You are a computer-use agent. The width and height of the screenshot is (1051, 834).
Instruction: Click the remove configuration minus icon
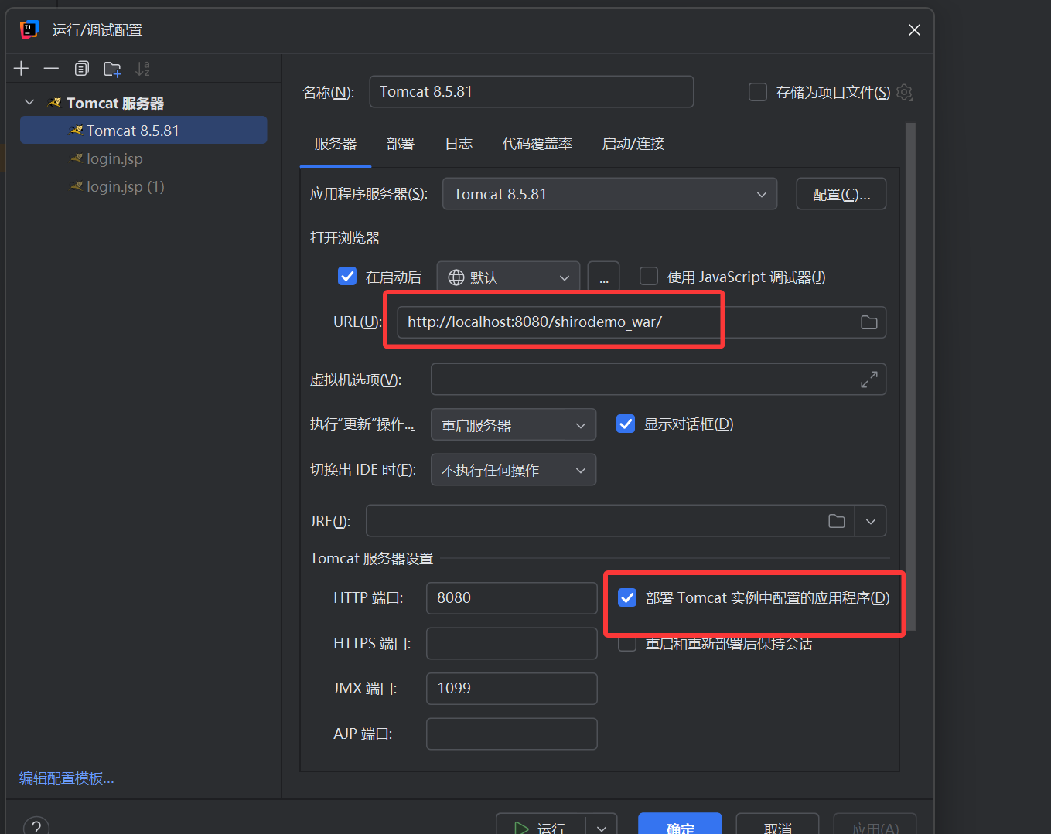pos(51,69)
